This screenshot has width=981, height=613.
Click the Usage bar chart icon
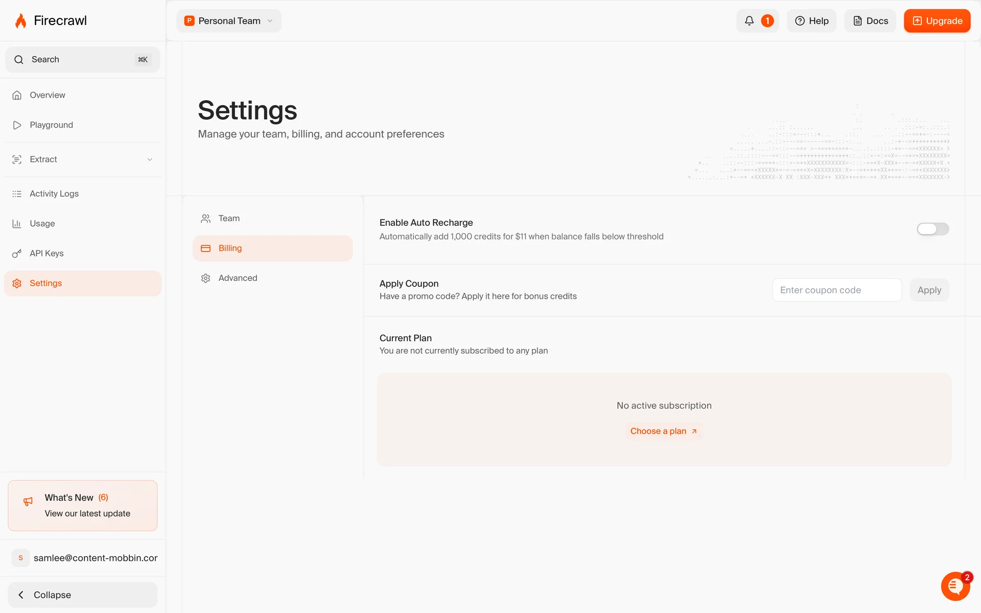click(x=17, y=224)
